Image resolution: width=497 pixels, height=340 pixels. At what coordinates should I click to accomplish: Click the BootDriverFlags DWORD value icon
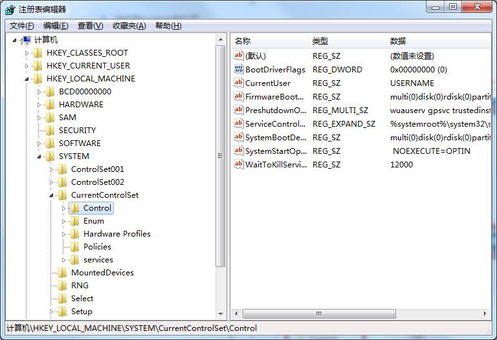[238, 70]
